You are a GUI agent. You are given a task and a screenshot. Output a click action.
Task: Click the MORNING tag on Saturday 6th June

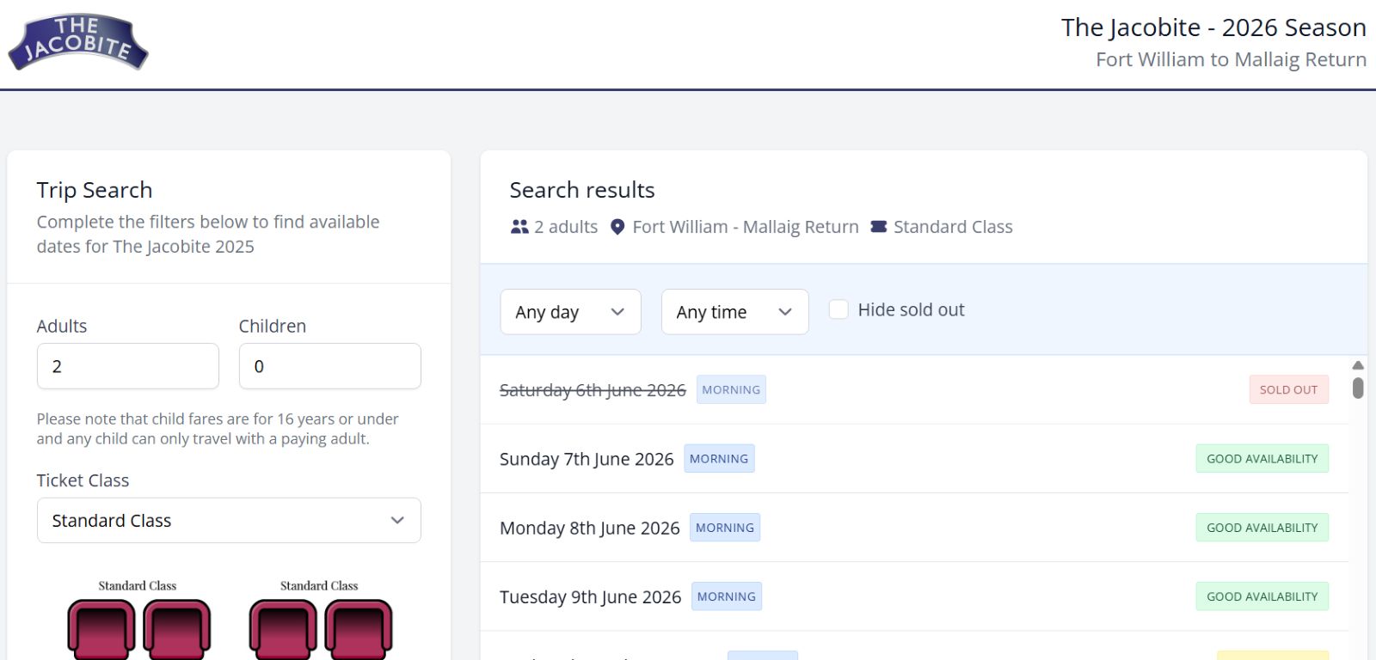tap(731, 389)
